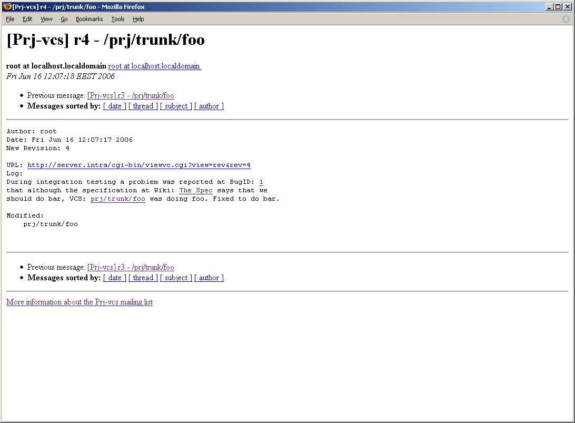Click the Firefox icon in the title bar
The width and height of the screenshot is (575, 423).
[7, 7]
